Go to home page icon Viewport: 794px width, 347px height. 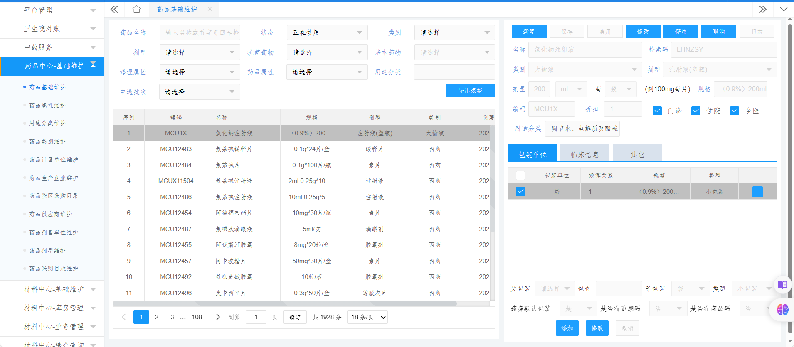(136, 9)
